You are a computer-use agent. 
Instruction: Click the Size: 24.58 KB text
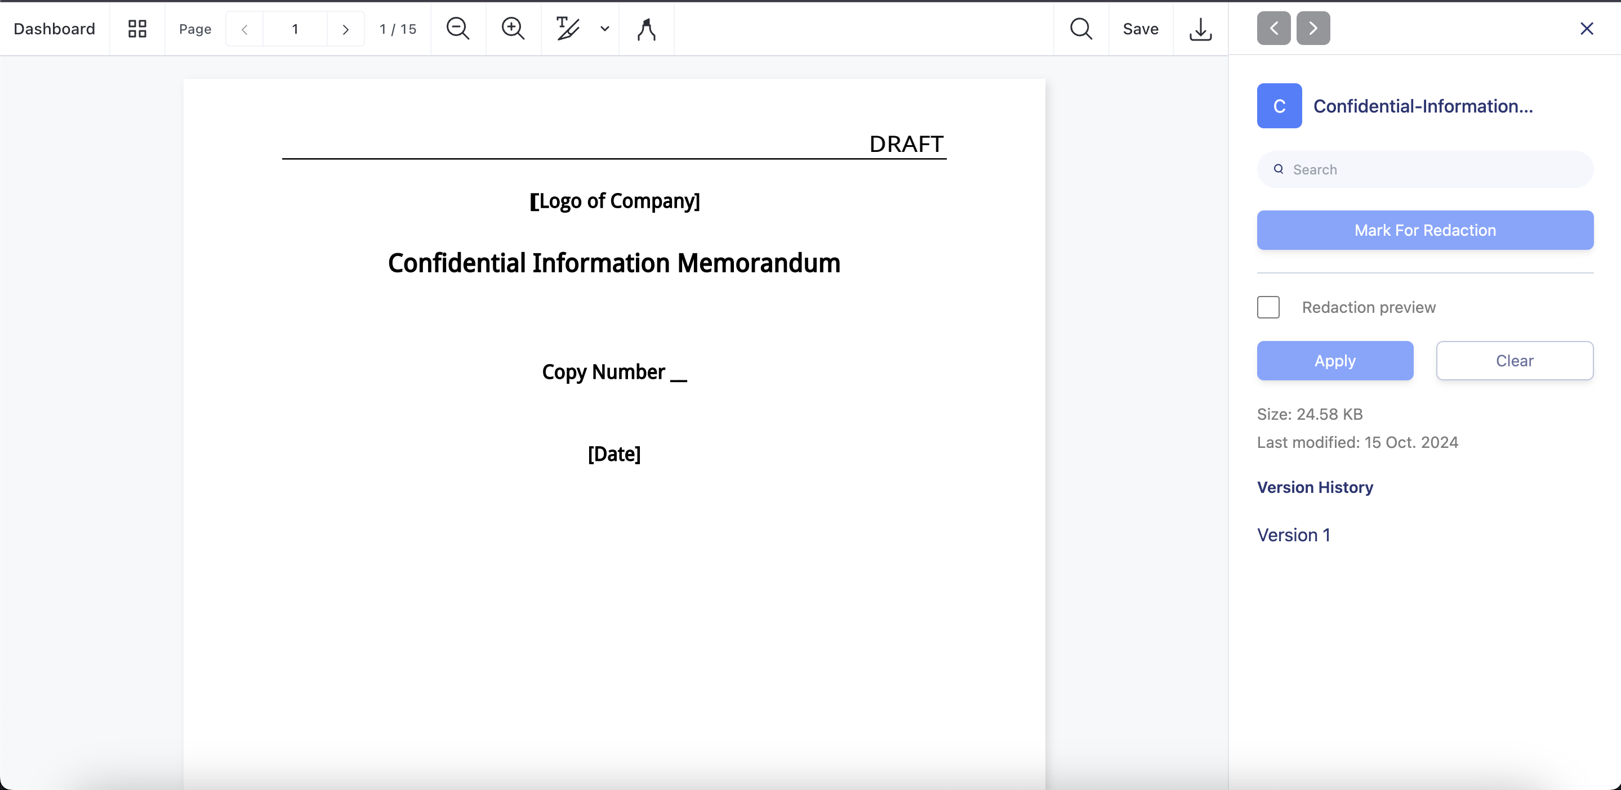1310,414
